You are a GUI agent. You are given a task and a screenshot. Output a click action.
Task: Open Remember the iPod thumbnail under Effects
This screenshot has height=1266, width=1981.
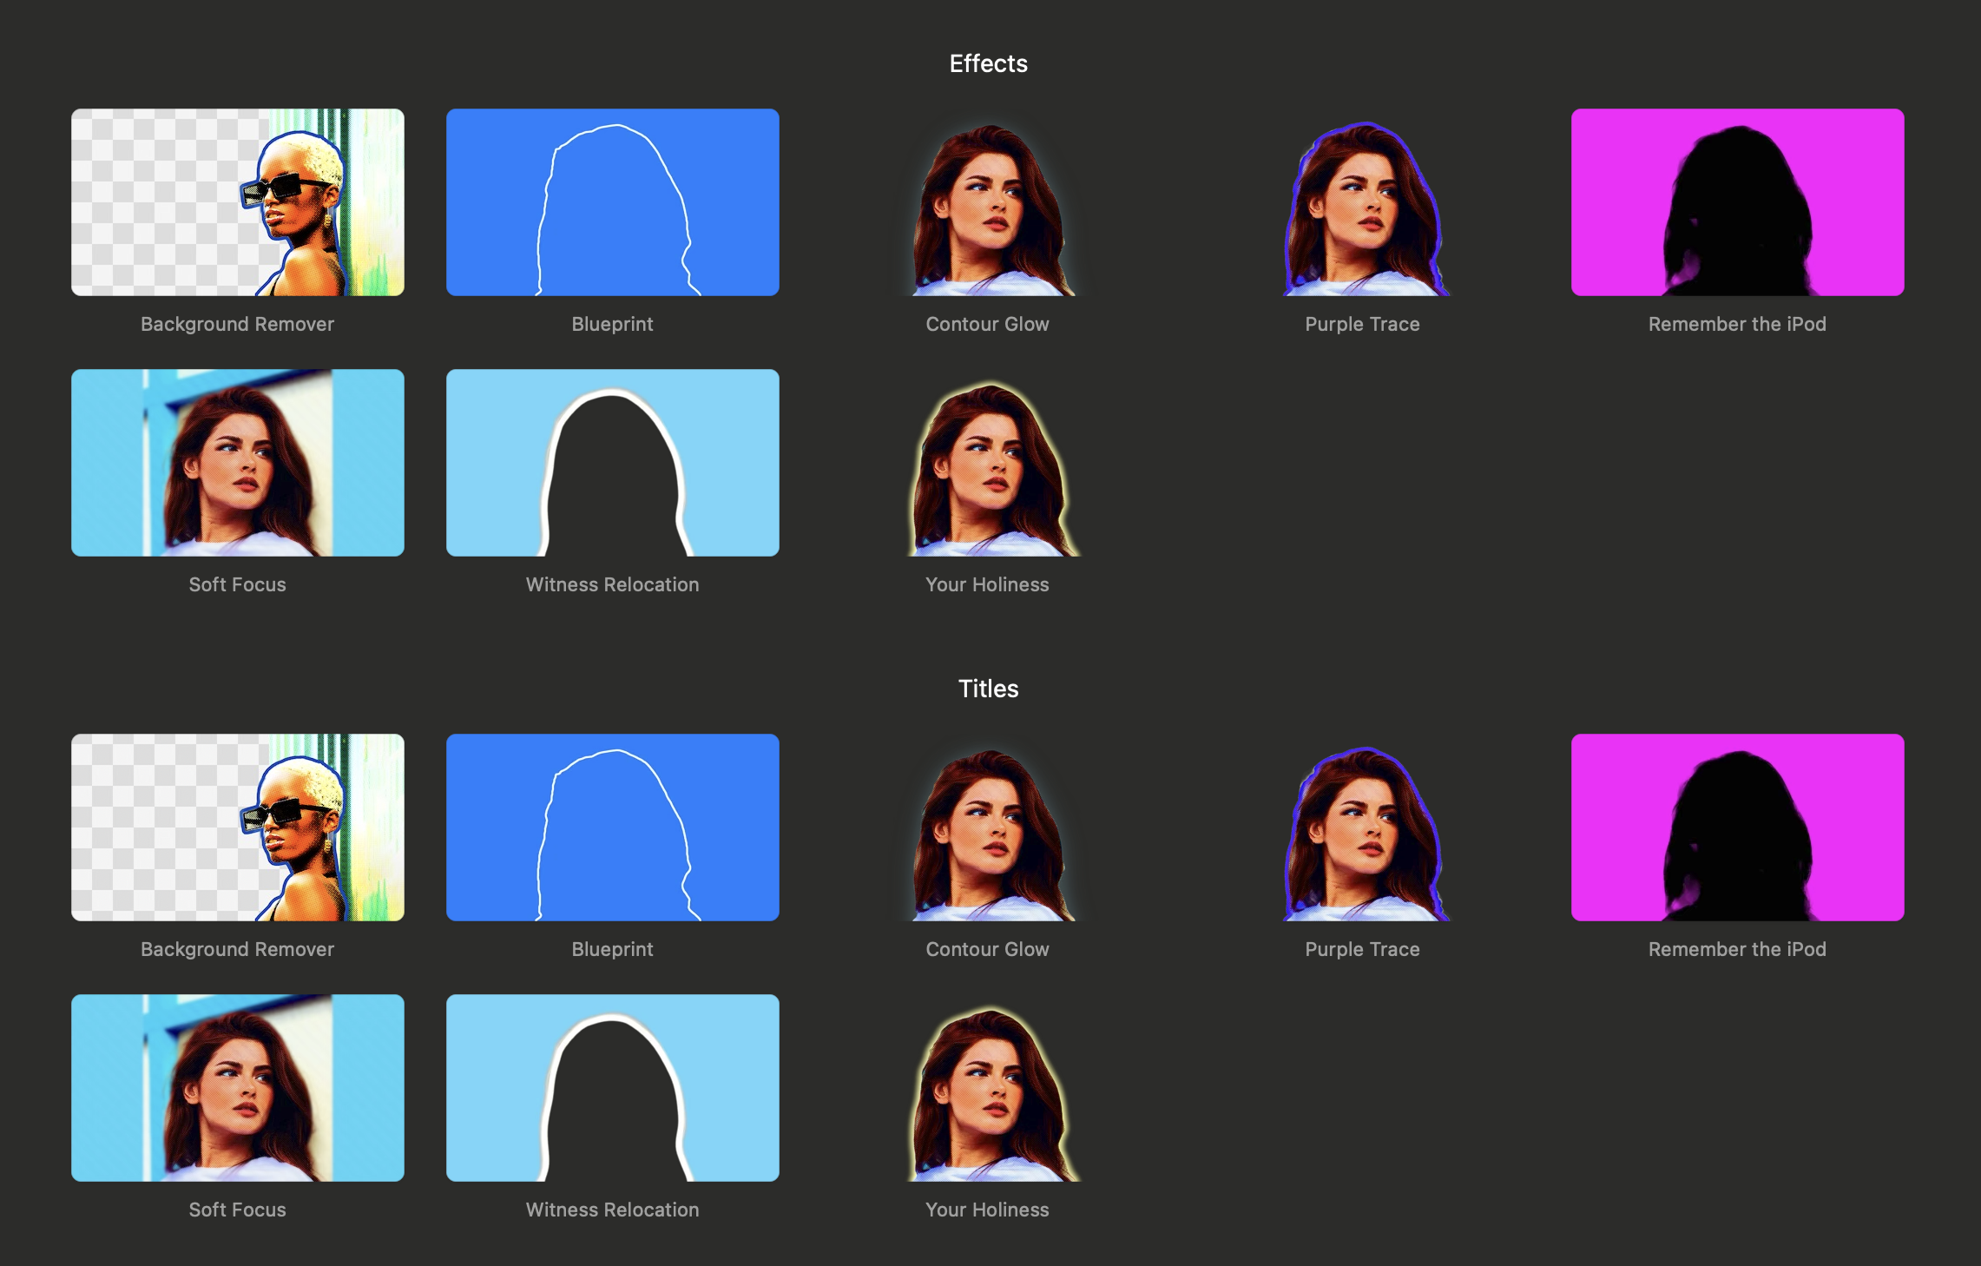1738,202
